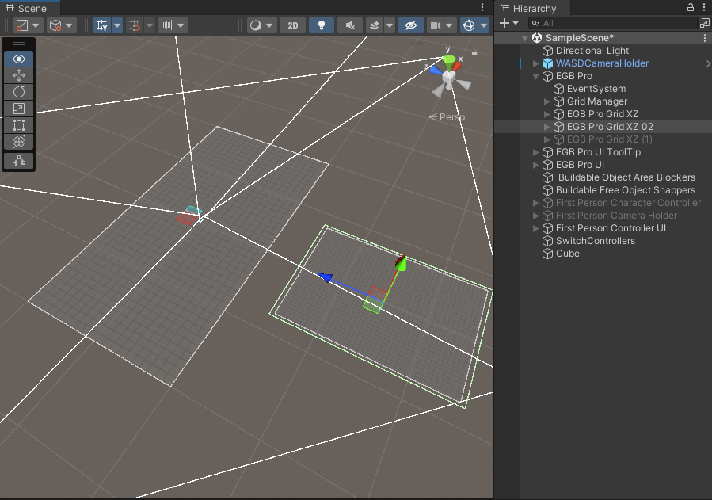Click the red X axis cone on gizmo
The width and height of the screenshot is (712, 500).
(456, 67)
